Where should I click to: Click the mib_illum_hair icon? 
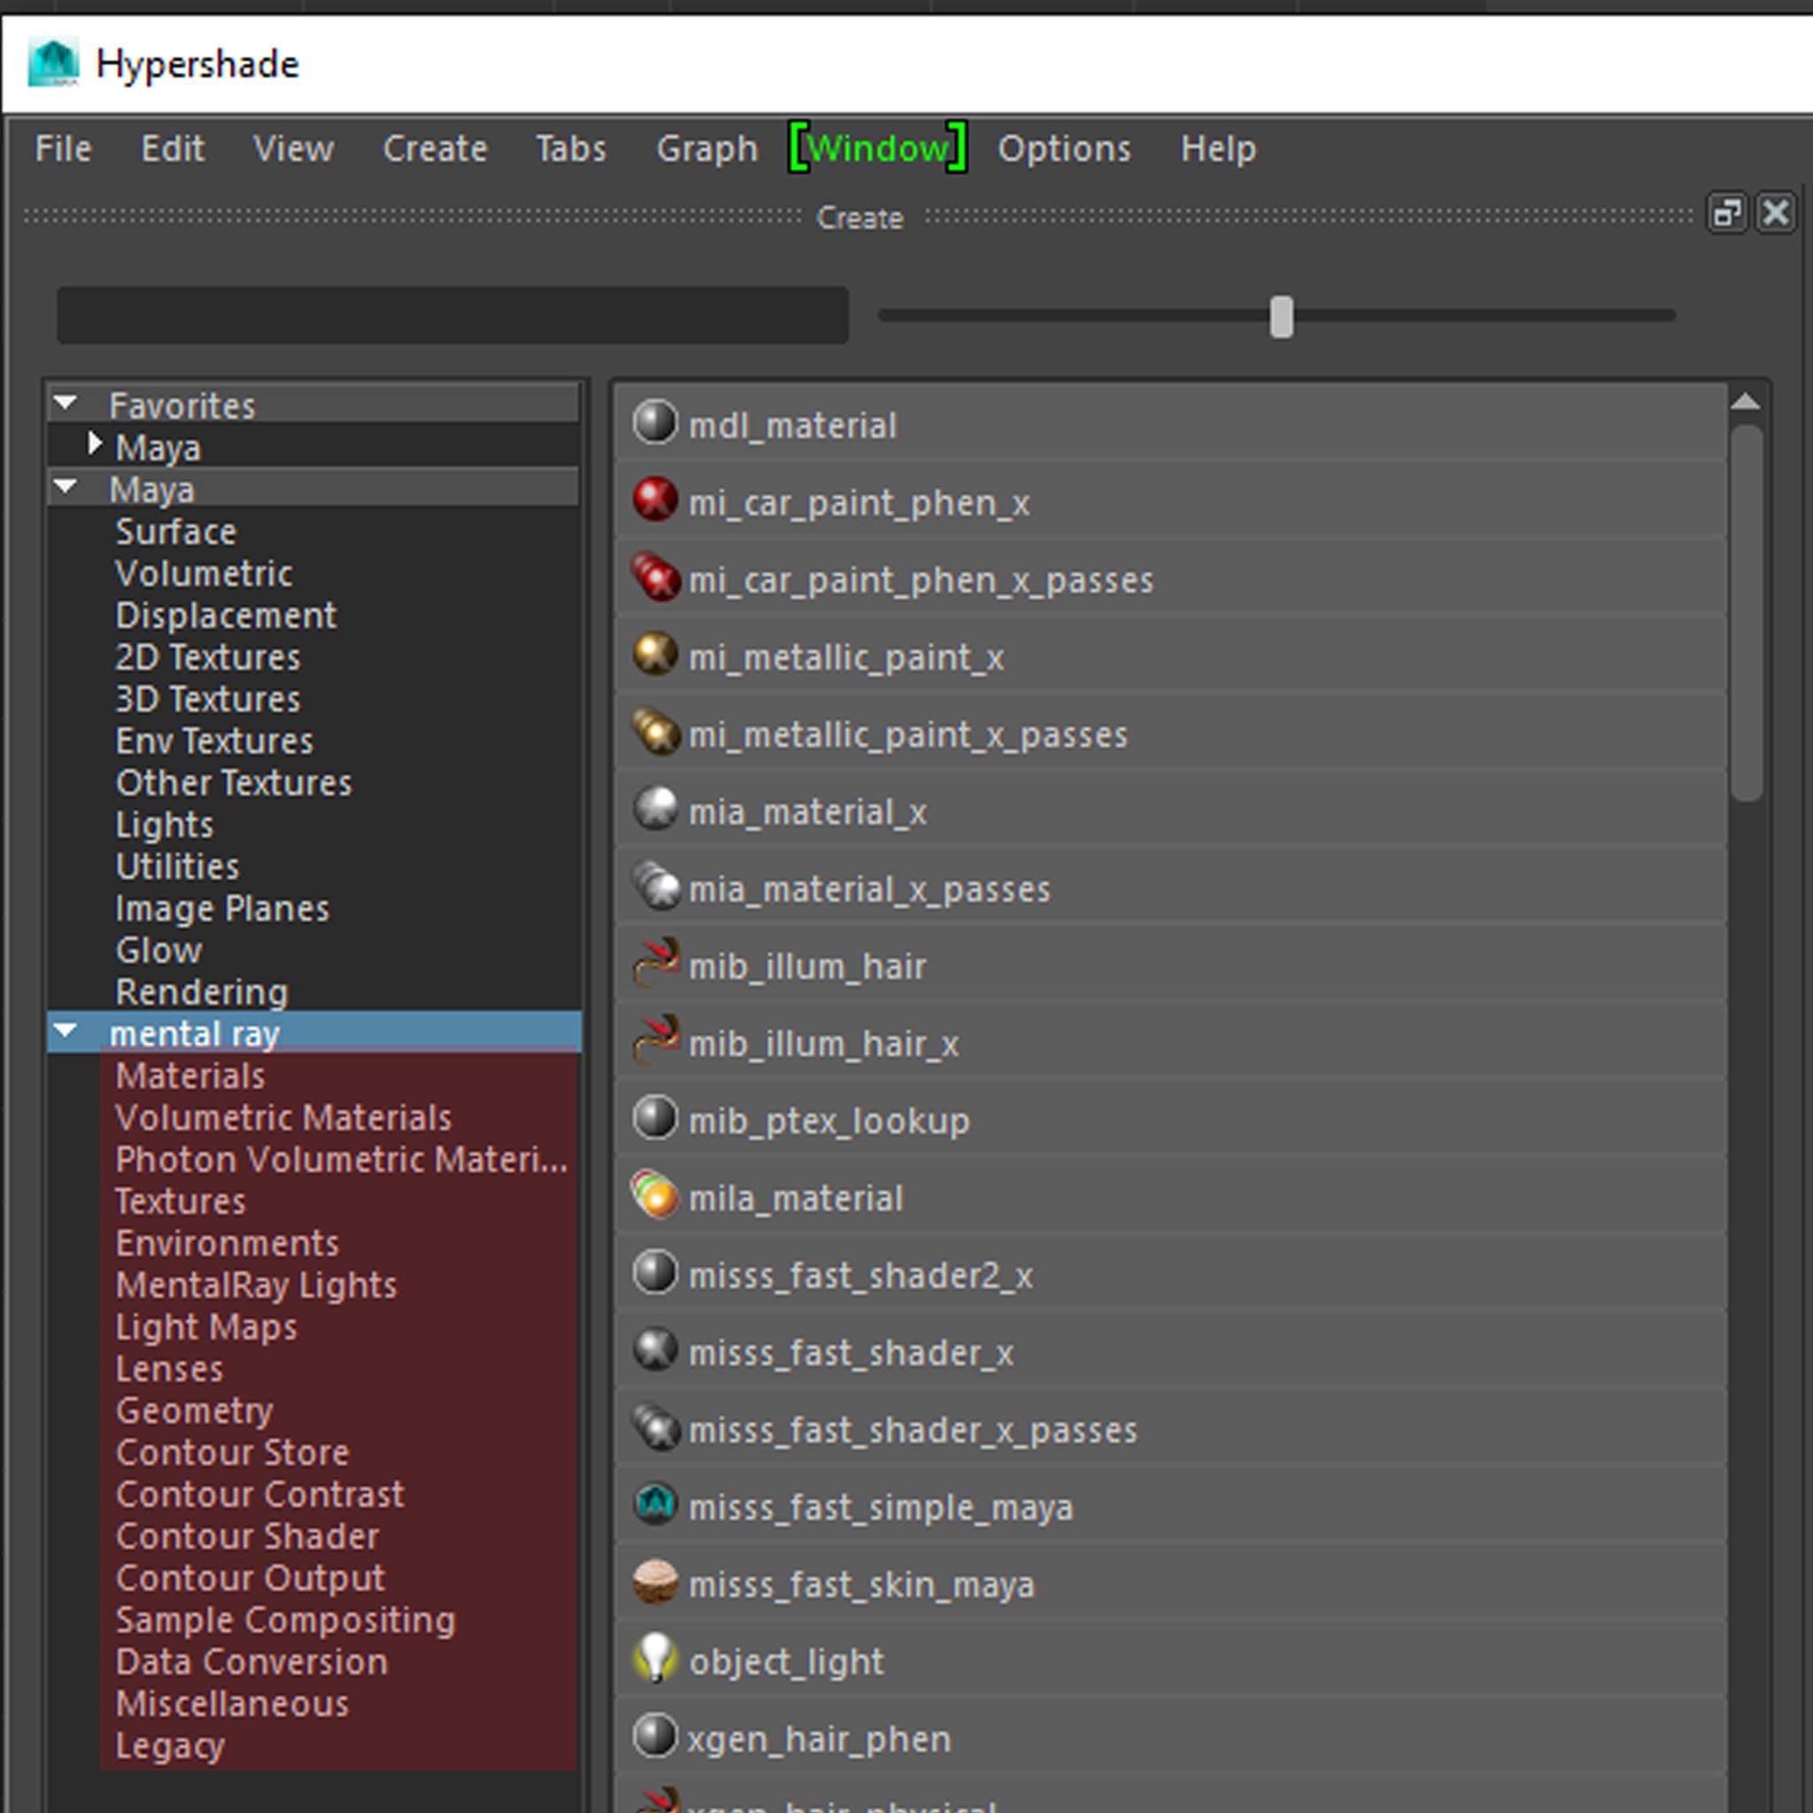click(x=654, y=963)
